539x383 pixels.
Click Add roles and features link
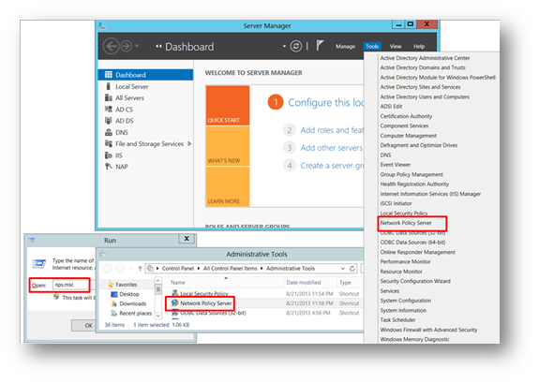pos(332,130)
